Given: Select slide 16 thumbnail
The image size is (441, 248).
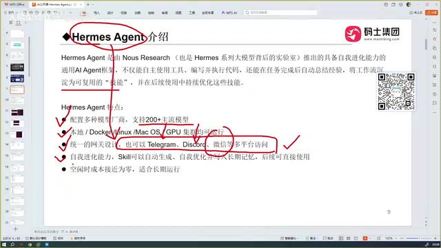Looking at the screenshot, I should 17,167.
